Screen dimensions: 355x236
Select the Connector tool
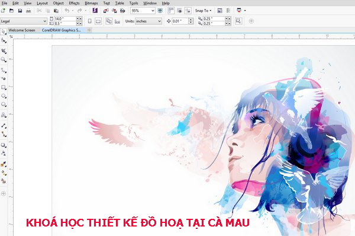point(4,134)
